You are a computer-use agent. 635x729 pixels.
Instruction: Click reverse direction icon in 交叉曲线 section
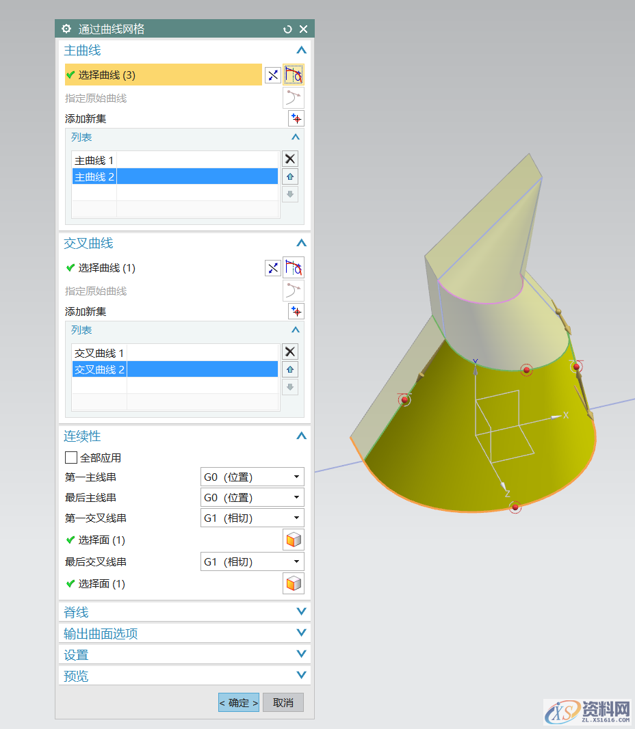click(x=273, y=268)
